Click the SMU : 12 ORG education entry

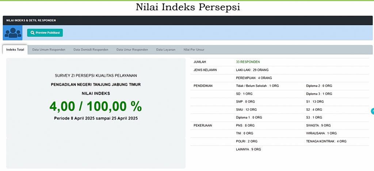[x=246, y=110]
